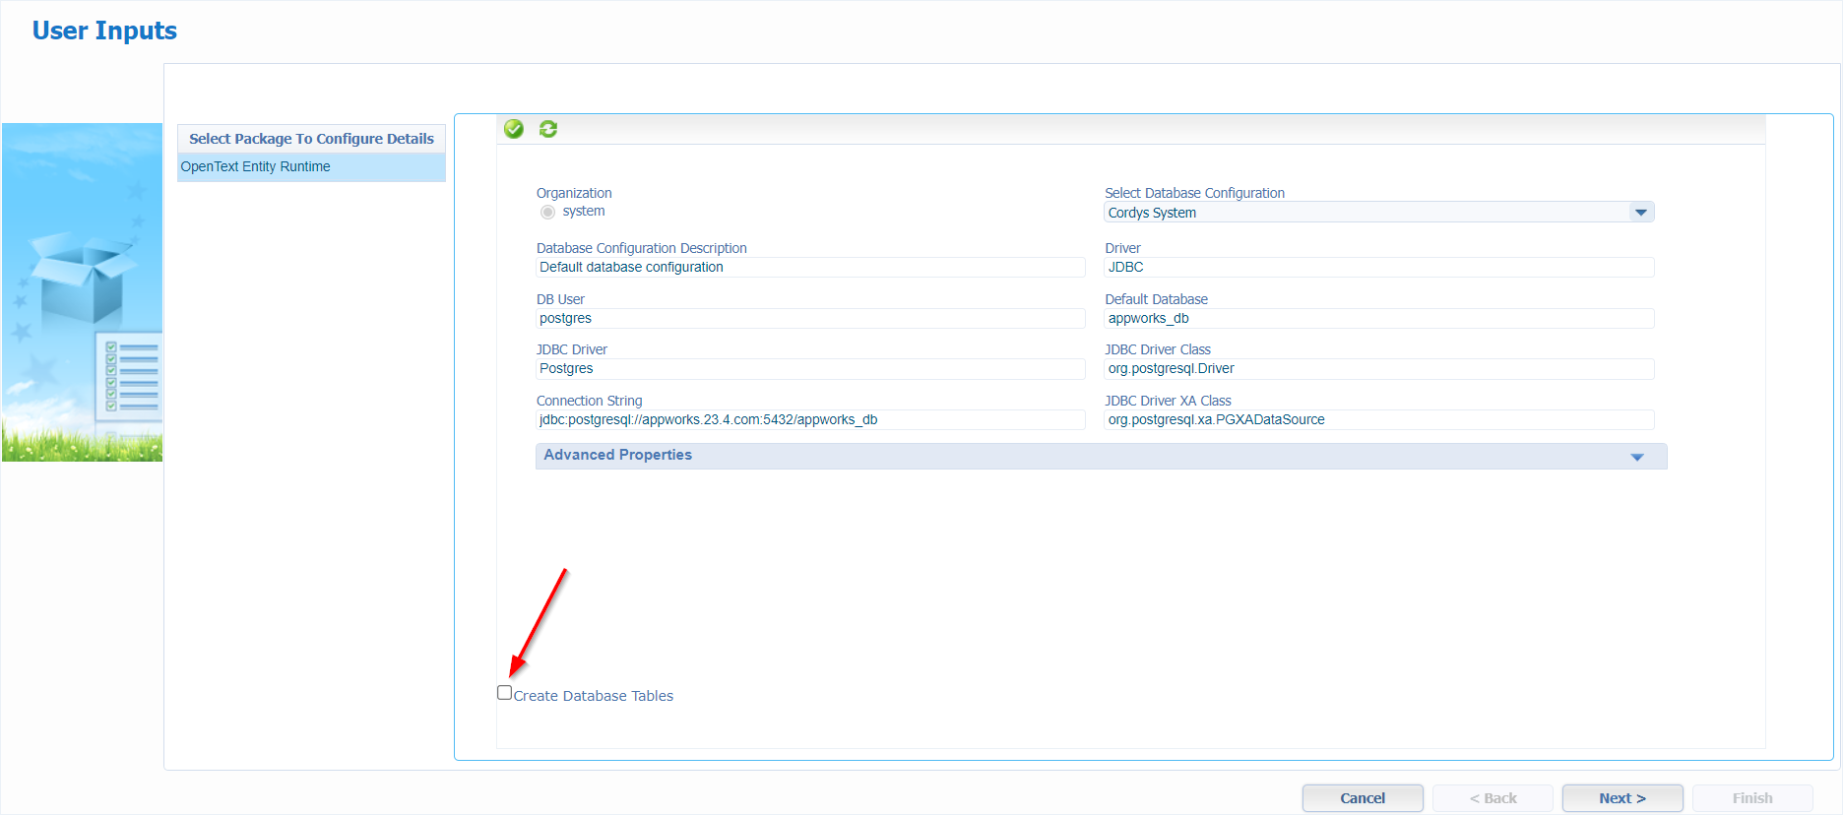Image resolution: width=1843 pixels, height=815 pixels.
Task: Click the Default Database field
Action: pyautogui.click(x=1378, y=319)
